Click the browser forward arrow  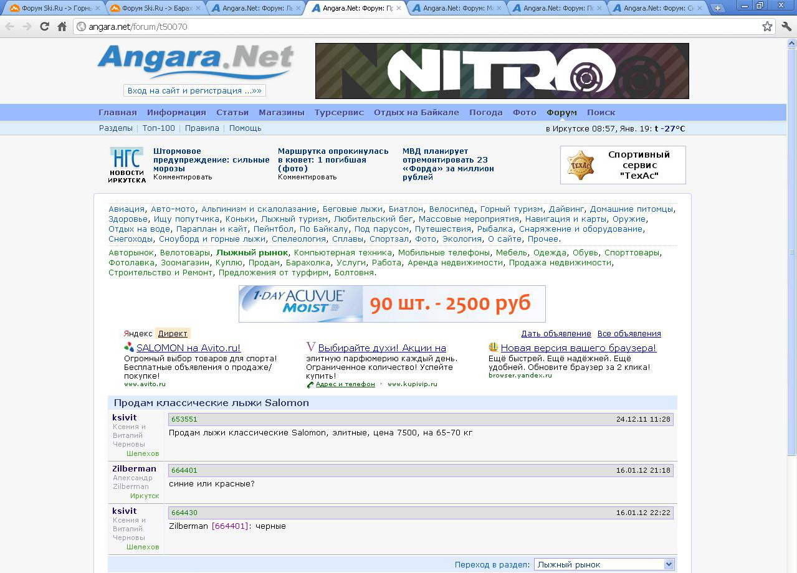pyautogui.click(x=27, y=27)
